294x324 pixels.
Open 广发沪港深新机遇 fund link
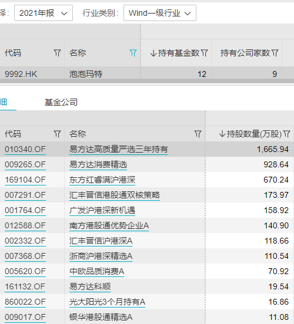tap(102, 210)
